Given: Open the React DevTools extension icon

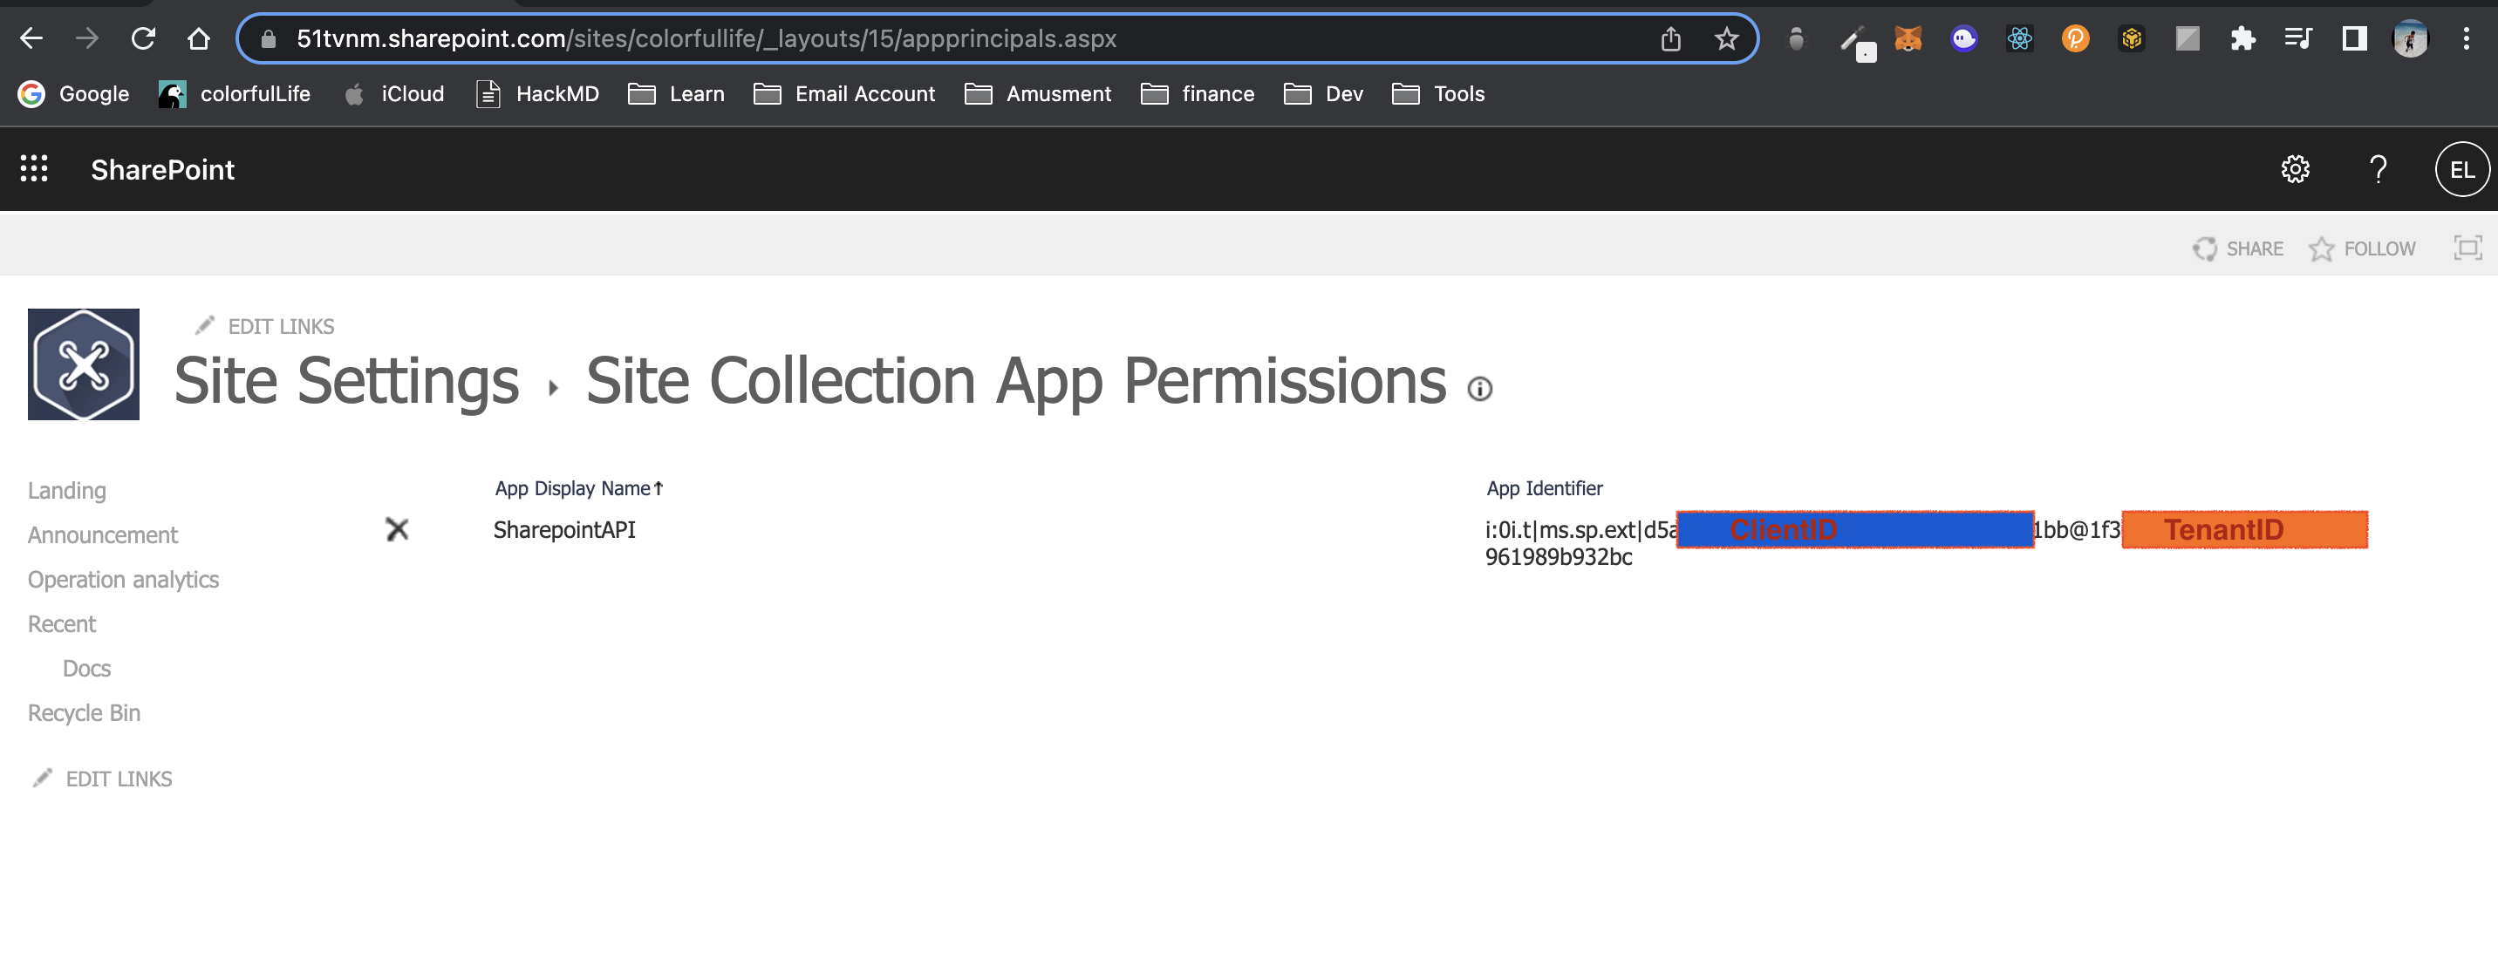Looking at the screenshot, I should pos(2020,38).
